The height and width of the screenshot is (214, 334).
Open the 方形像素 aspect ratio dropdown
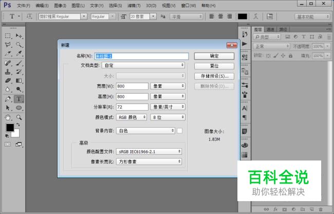click(x=149, y=162)
